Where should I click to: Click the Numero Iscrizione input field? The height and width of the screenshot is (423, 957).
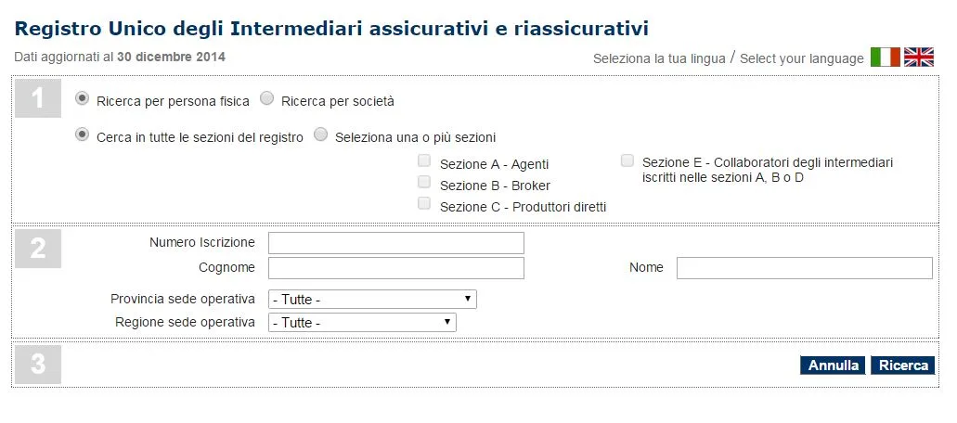coord(396,243)
